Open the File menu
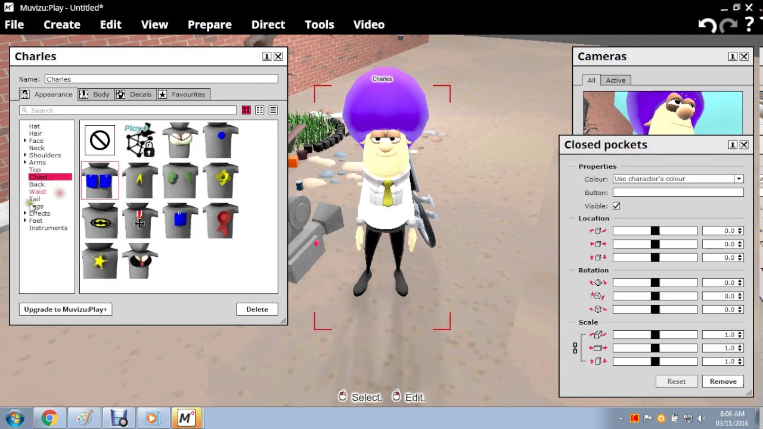This screenshot has width=763, height=429. [14, 24]
